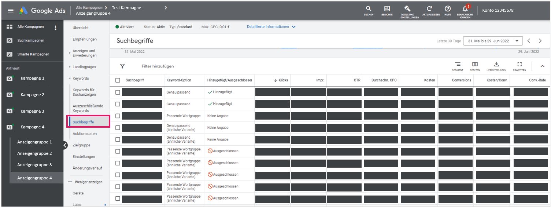This screenshot has height=208, width=551.
Task: Open Einstellungen menu item
Action: tap(84, 157)
